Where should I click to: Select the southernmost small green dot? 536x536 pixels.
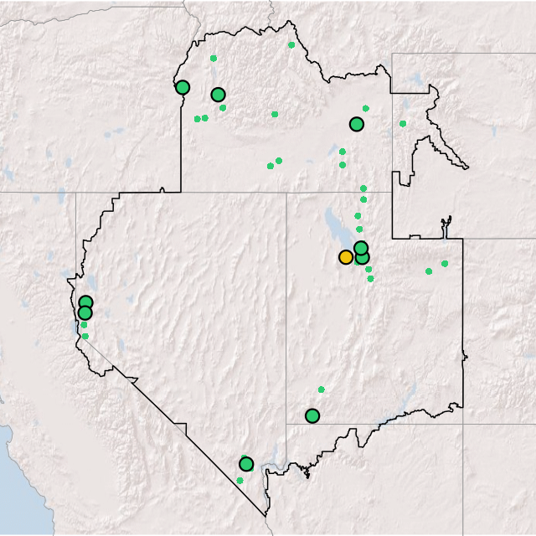240,481
